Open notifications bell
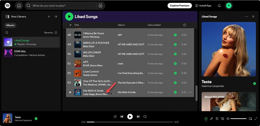This screenshot has width=260, height=126. tap(219, 6)
